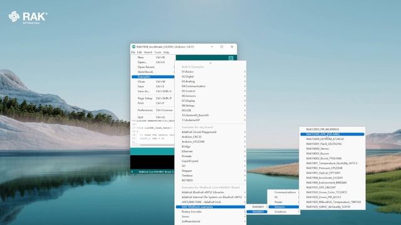This screenshot has height=225, width=401.
Task: Open the Servo examples
Action: click(x=211, y=217)
